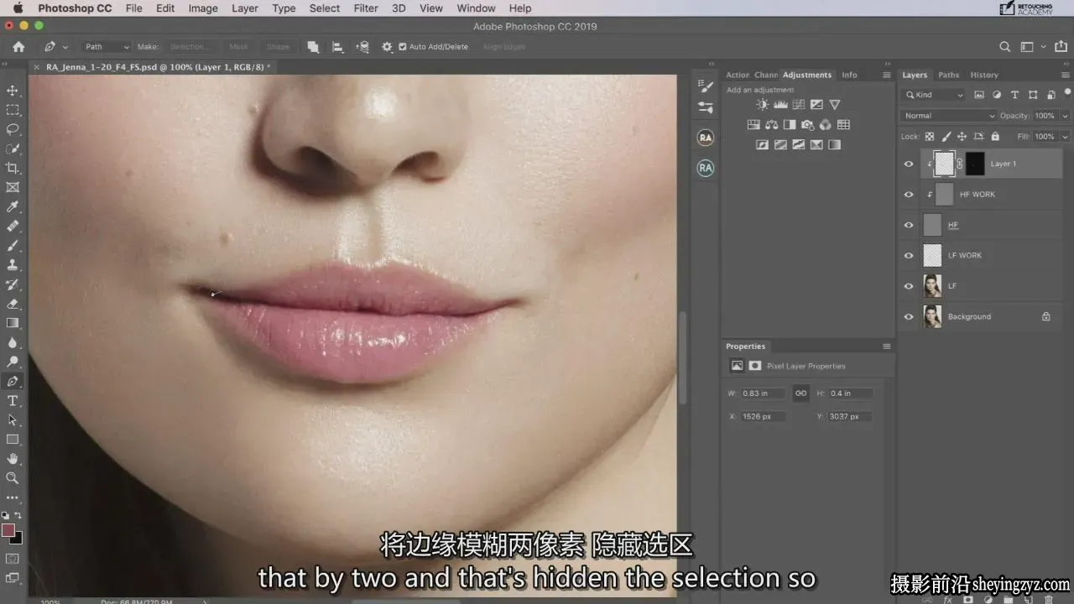
Task: Select the Zoom tool
Action: coord(13,478)
